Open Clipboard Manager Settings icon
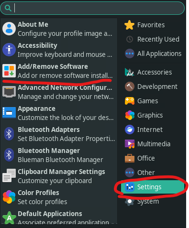189x228 pixels. point(9,176)
